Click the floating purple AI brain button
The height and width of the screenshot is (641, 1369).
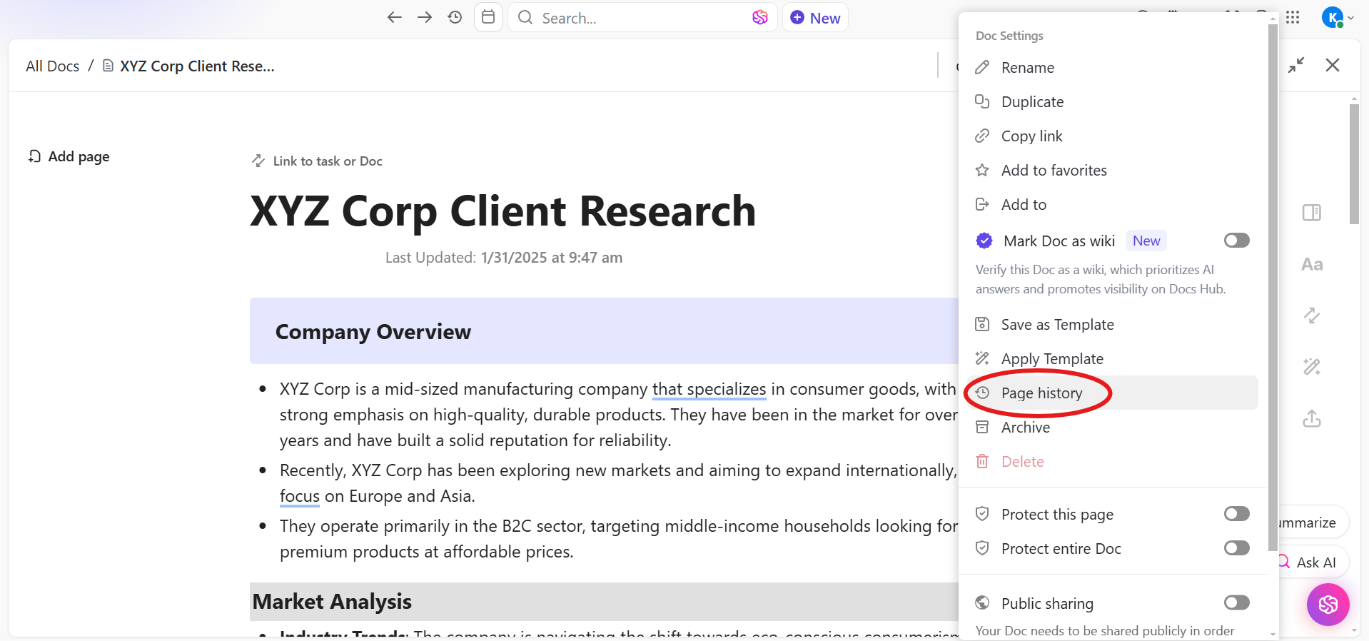(1328, 605)
